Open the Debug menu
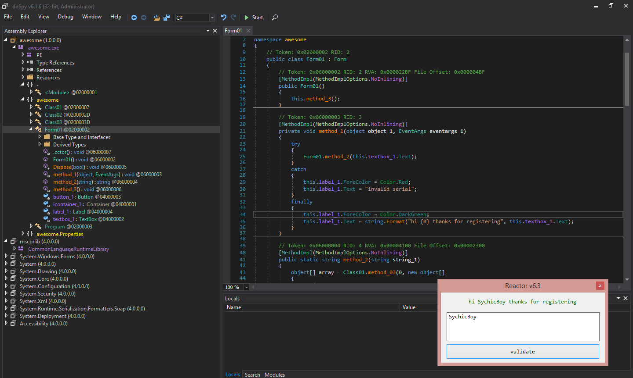633x378 pixels. (65, 17)
